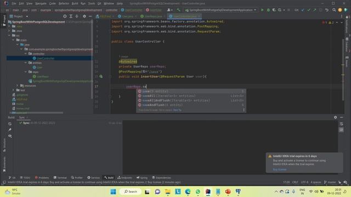351x197 pixels.
Task: Click the Collapse All icon in Project panel
Action: [77, 16]
